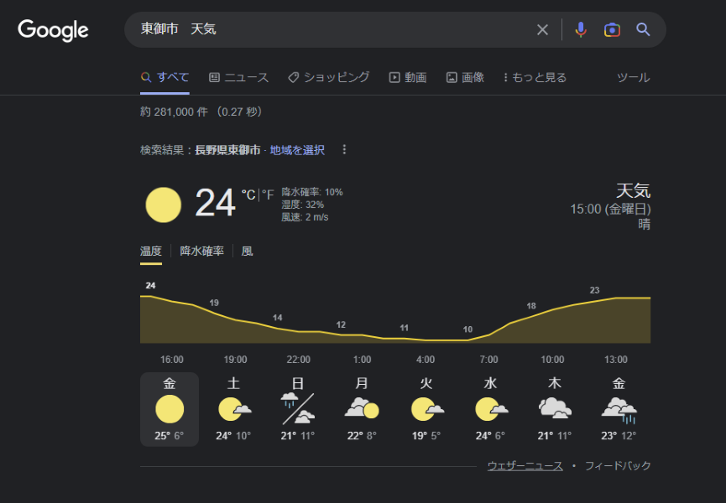Switch to the ニュース tab
Viewport: 726px width, 503px height.
pyautogui.click(x=238, y=77)
